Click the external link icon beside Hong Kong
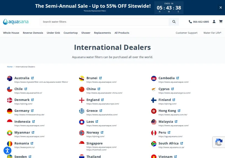This screenshot has height=158, width=225. [x=179, y=111]
